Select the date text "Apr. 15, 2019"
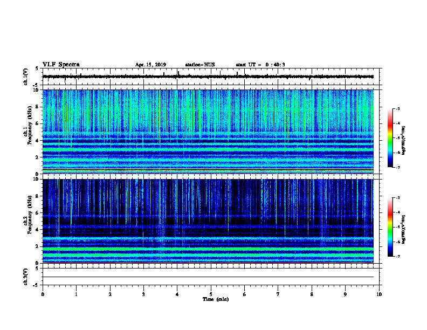The height and width of the screenshot is (330, 427). (150, 65)
